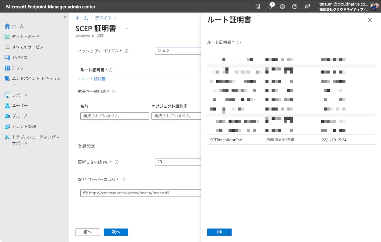
Task: Open the settings gear icon
Action: pyautogui.click(x=282, y=7)
